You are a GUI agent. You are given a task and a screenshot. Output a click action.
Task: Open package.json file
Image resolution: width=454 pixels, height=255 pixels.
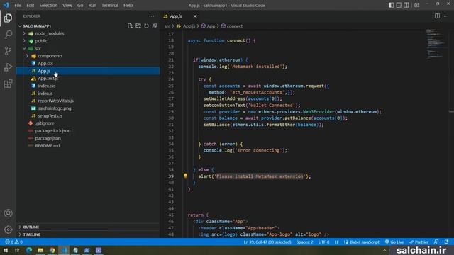tap(48, 138)
